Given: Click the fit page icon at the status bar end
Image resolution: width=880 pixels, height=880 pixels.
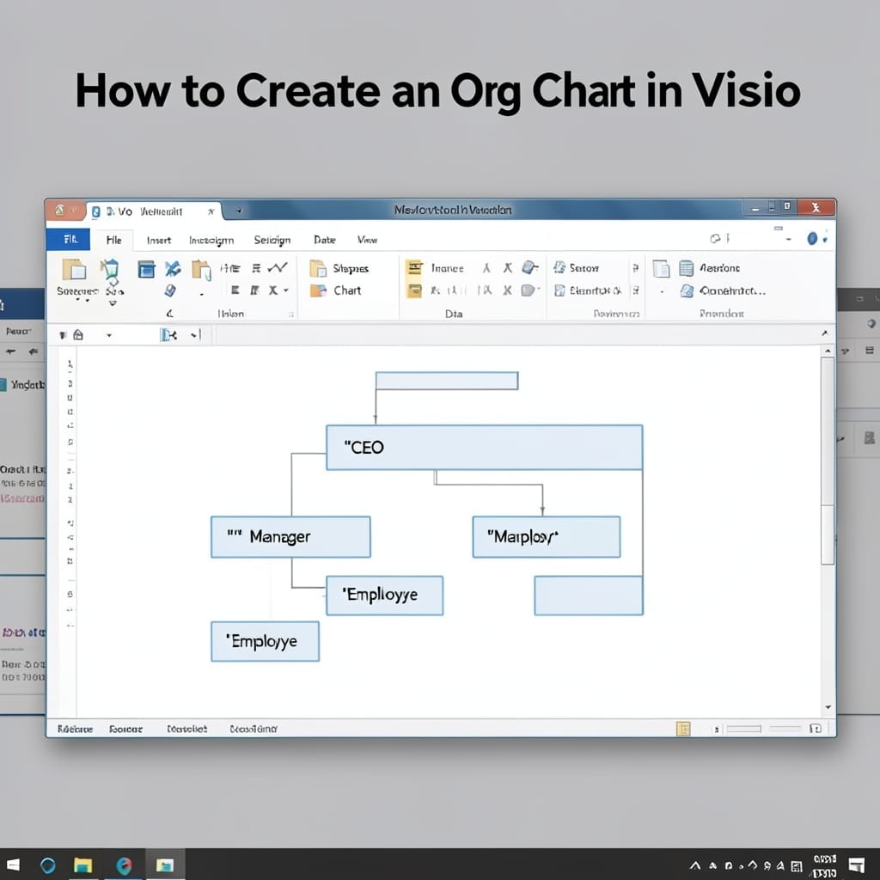Looking at the screenshot, I should pos(816,729).
